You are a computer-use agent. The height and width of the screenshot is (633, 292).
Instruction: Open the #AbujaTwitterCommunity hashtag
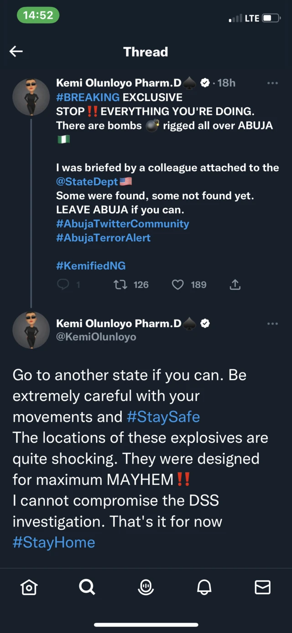(122, 224)
